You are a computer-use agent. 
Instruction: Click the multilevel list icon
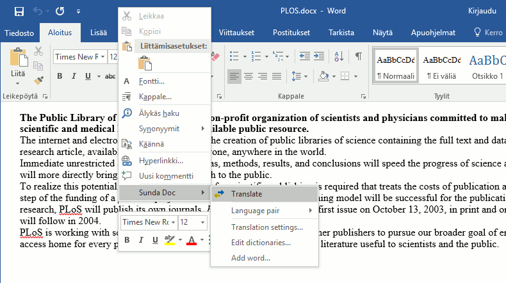[278, 56]
